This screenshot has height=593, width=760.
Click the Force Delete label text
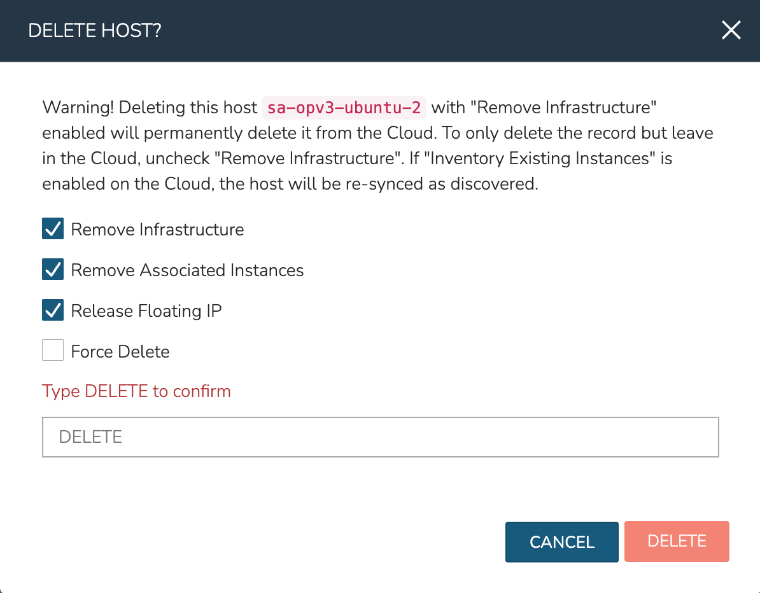coord(120,351)
